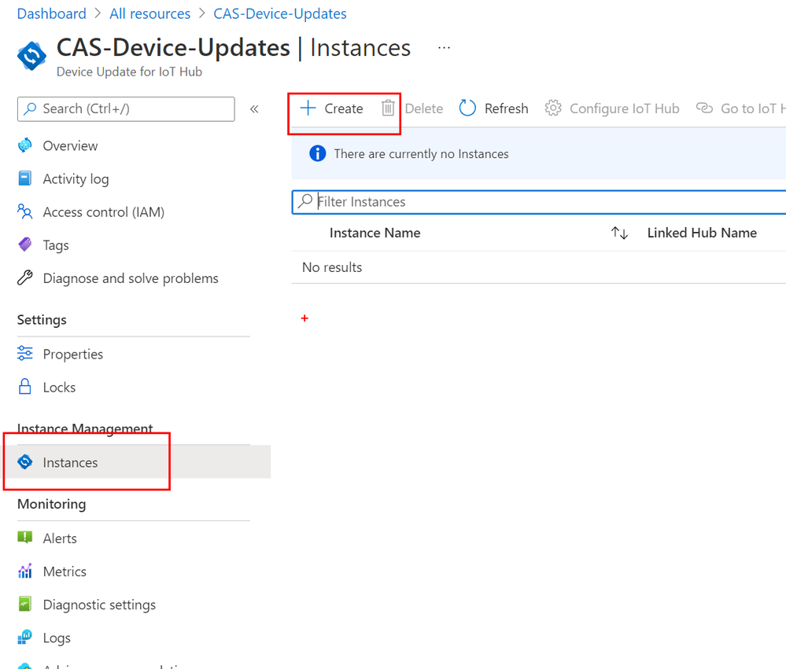Open Diagnose and solve problems
This screenshot has height=669, width=786.
click(x=131, y=278)
